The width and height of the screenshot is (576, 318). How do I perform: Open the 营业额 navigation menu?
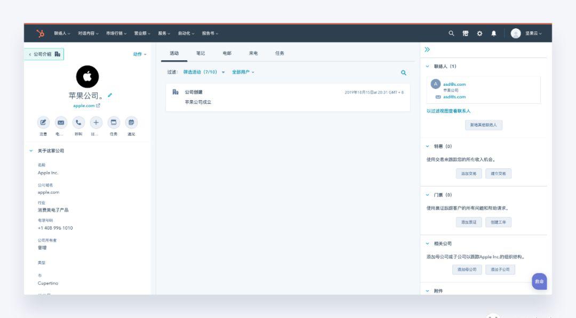[x=142, y=34]
